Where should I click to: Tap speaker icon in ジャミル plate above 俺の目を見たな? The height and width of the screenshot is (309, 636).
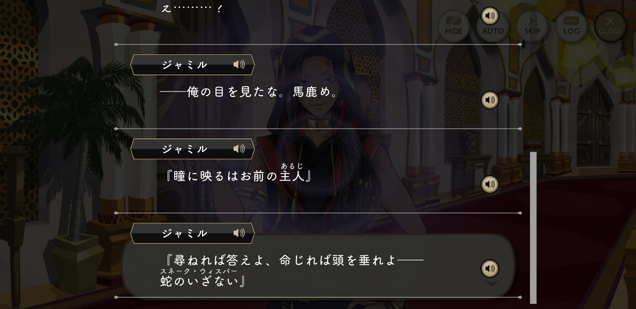239,65
